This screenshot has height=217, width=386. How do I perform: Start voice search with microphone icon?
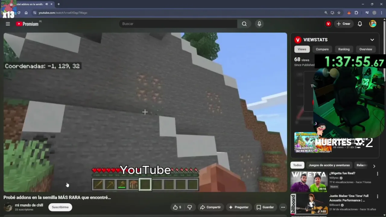coord(259,24)
